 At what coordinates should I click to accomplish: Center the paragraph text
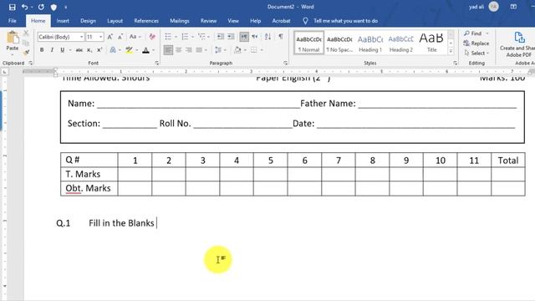click(178, 50)
